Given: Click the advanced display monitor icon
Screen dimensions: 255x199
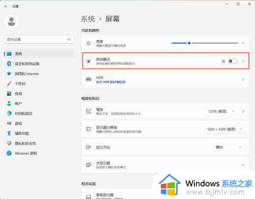Looking at the screenshot, I should (89, 196).
